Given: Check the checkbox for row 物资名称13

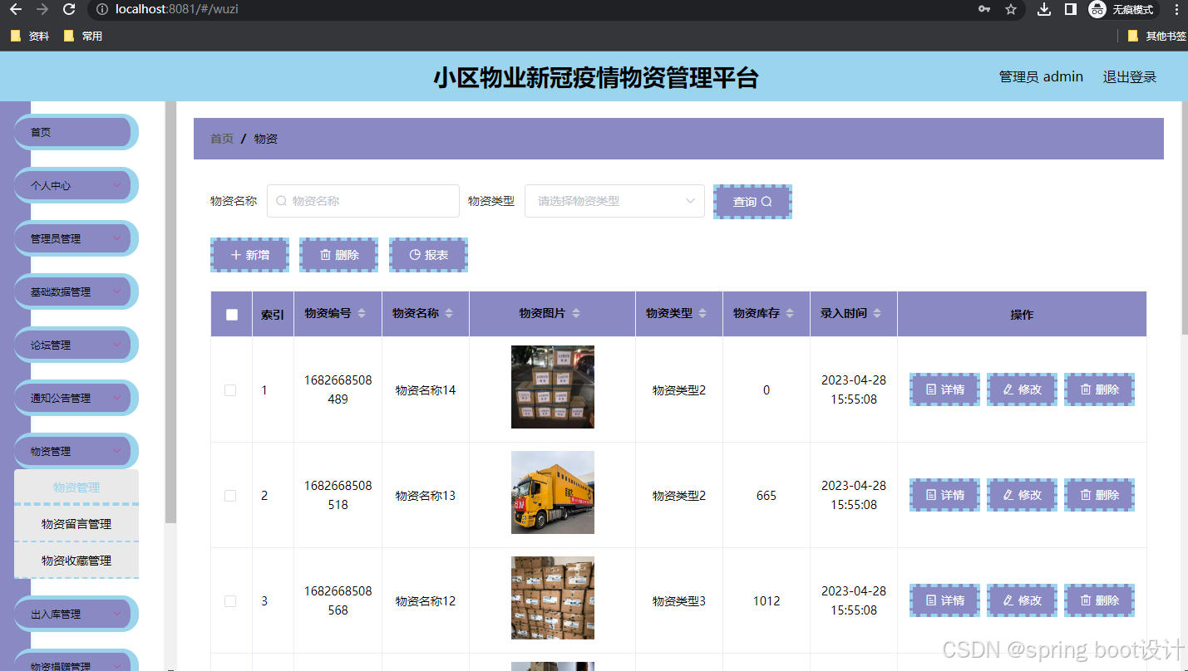Looking at the screenshot, I should point(230,496).
